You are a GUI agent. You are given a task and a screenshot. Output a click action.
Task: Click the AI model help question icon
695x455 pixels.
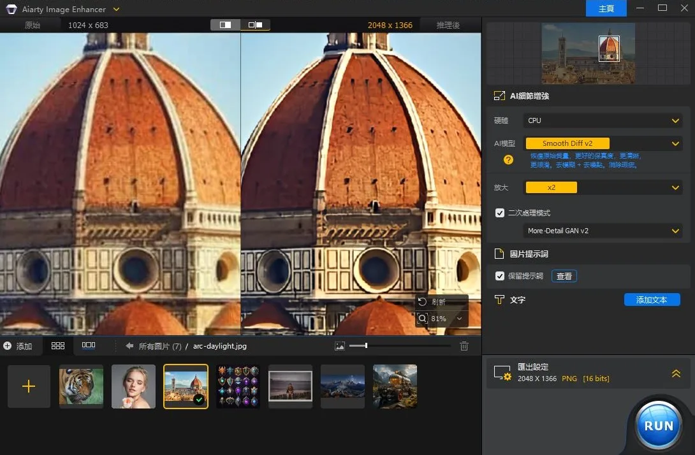point(508,160)
